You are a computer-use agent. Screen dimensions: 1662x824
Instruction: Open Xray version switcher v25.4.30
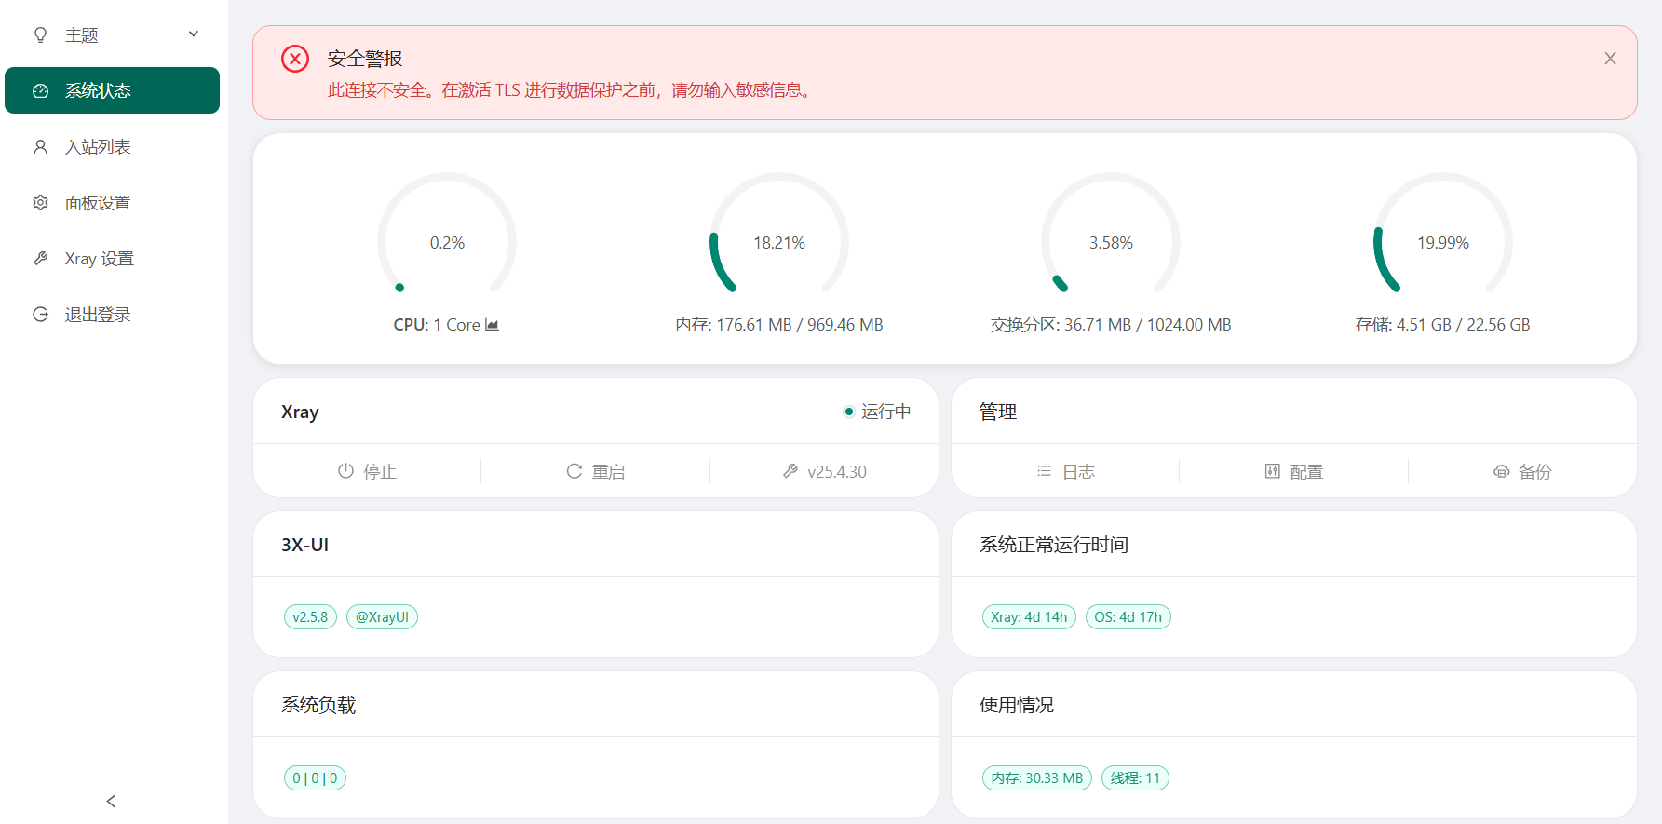[x=824, y=471]
